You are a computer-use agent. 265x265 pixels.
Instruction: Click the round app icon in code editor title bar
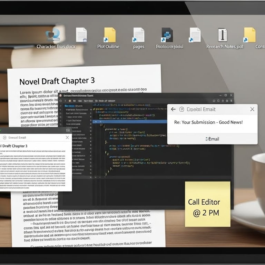[60, 96]
